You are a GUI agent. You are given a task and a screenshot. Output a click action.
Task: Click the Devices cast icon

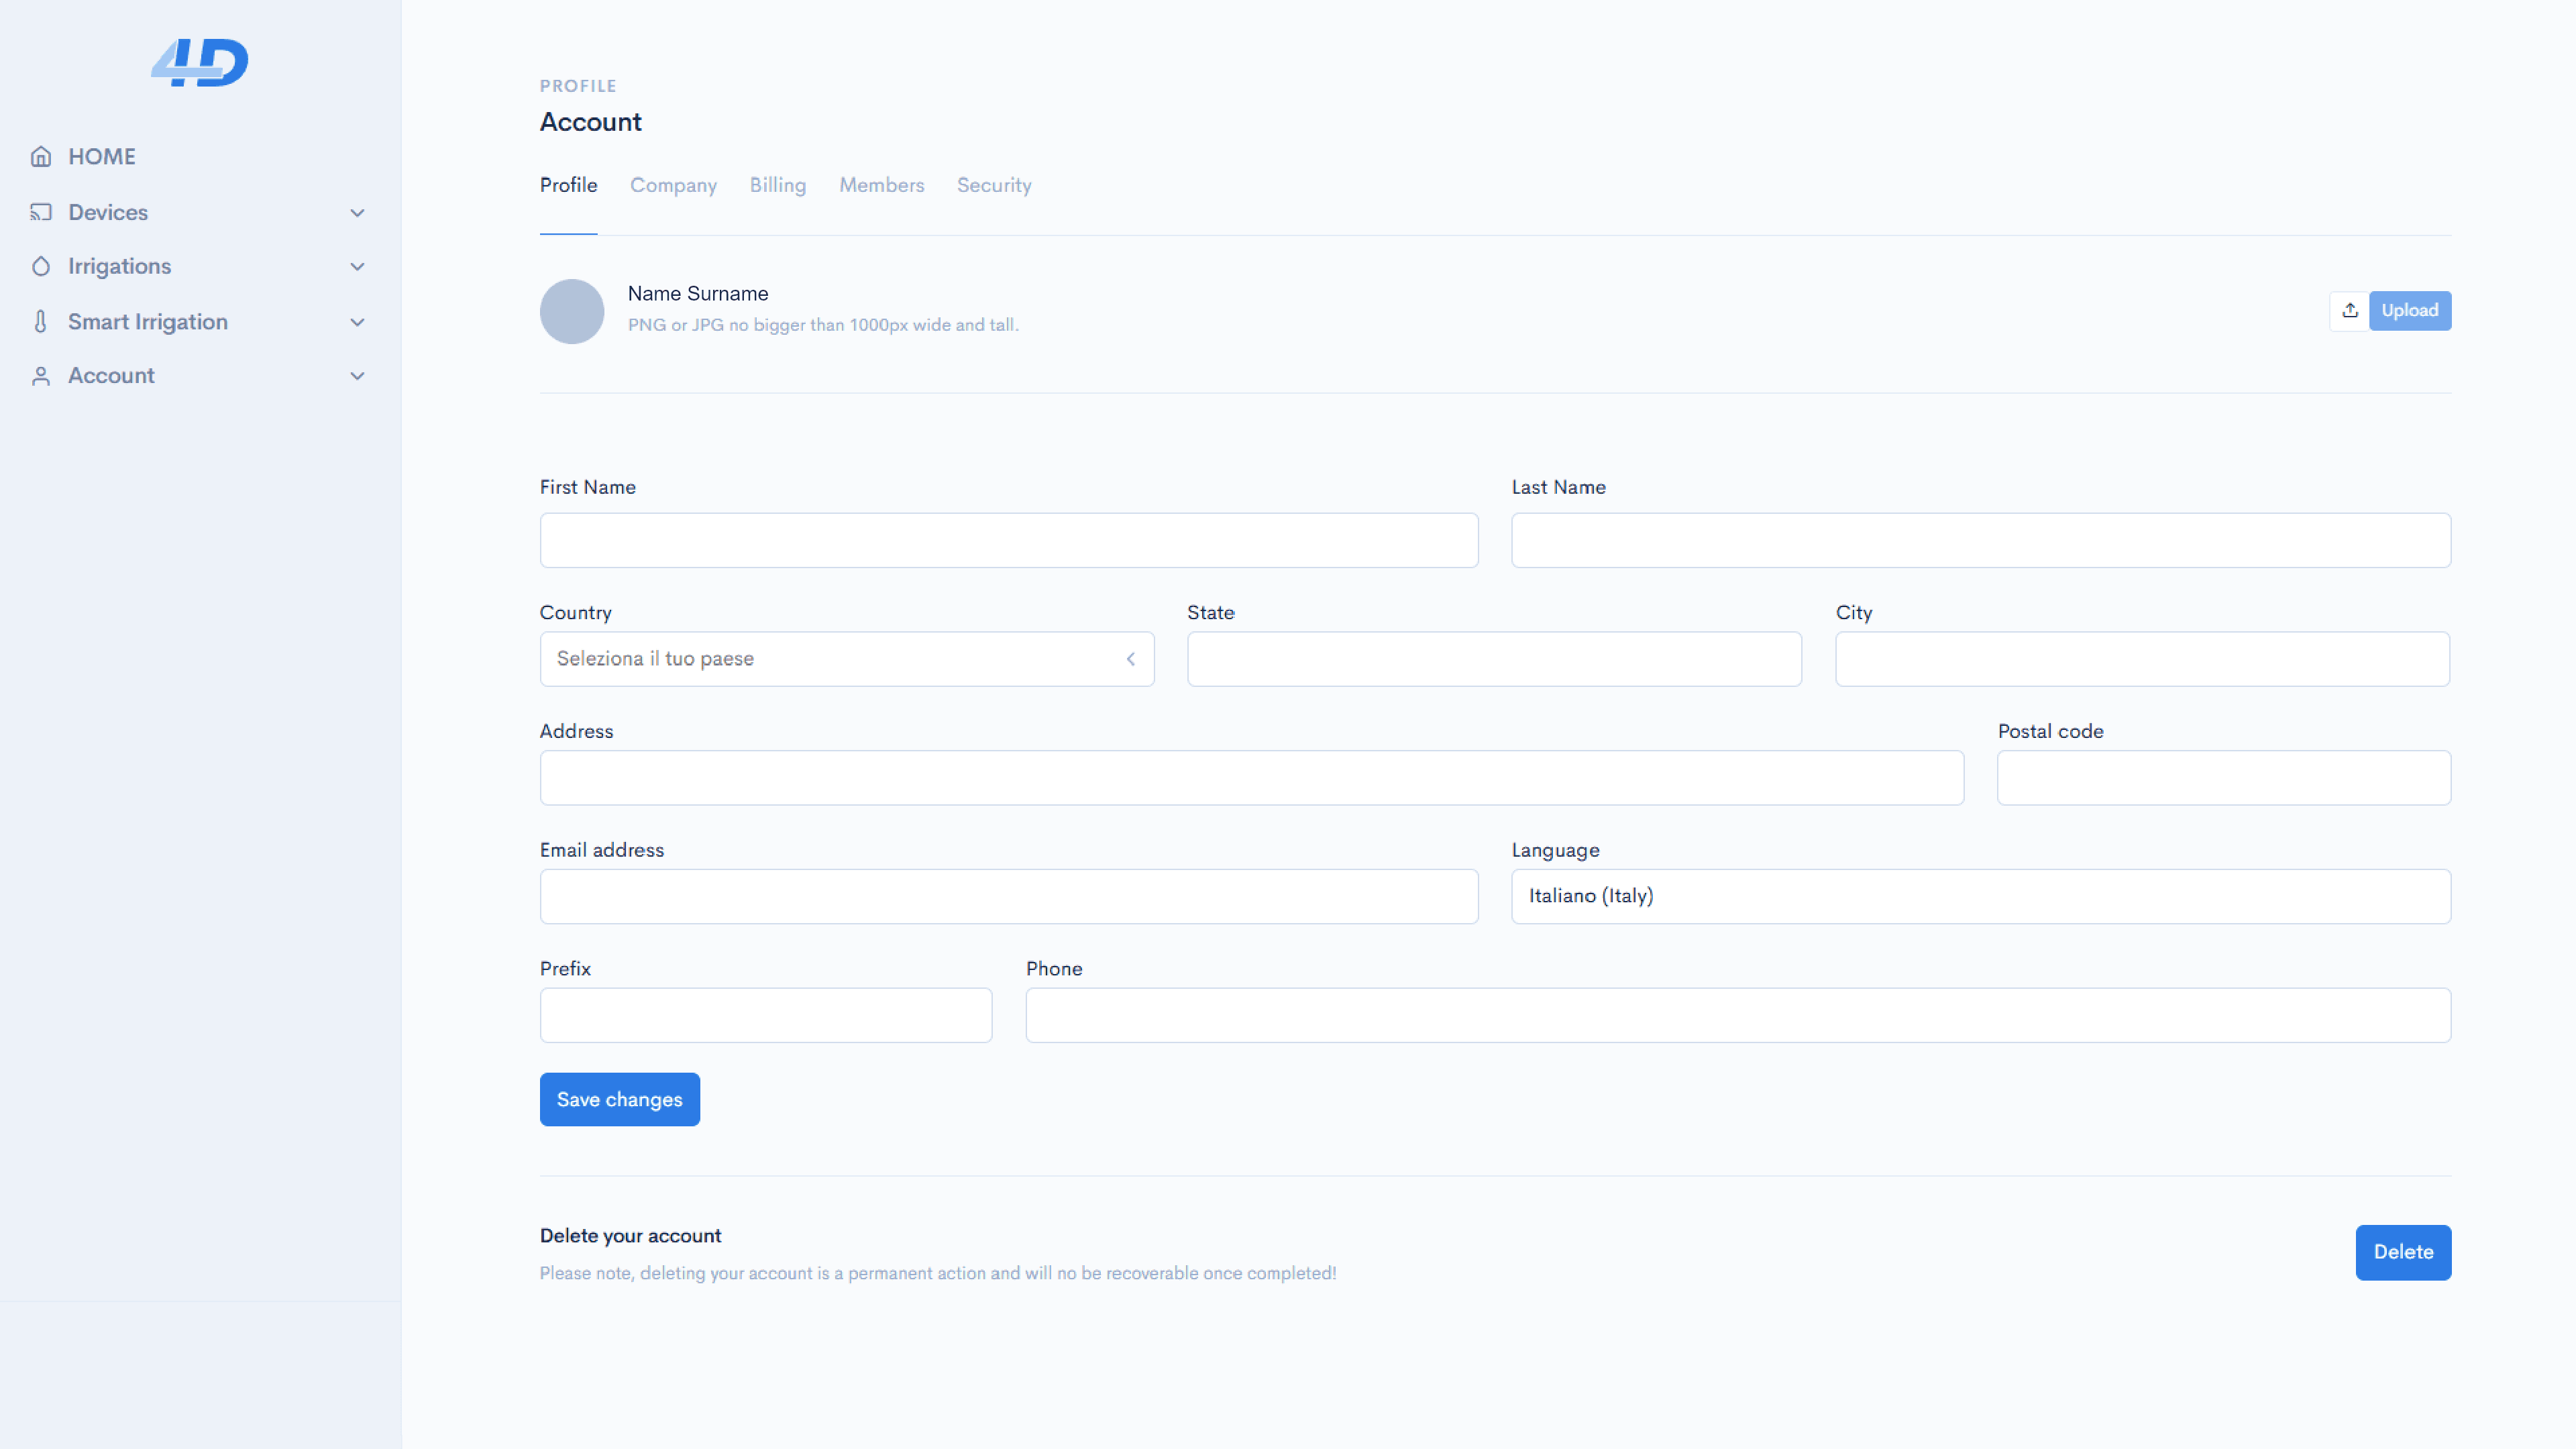click(x=41, y=212)
